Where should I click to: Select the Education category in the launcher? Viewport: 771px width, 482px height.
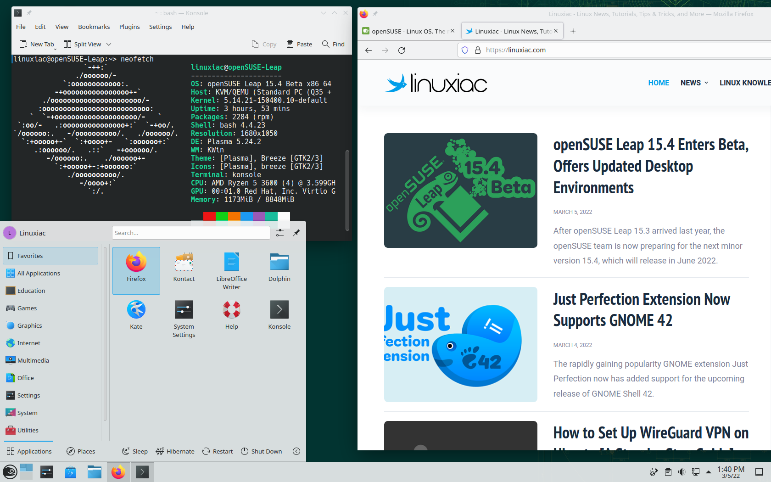tap(50, 291)
